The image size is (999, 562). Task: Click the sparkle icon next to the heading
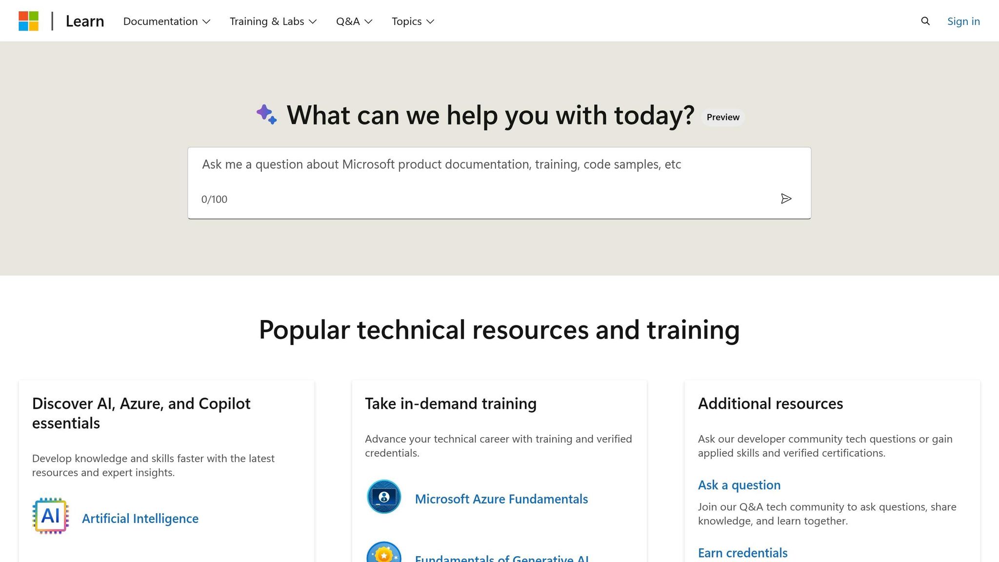pyautogui.click(x=266, y=115)
